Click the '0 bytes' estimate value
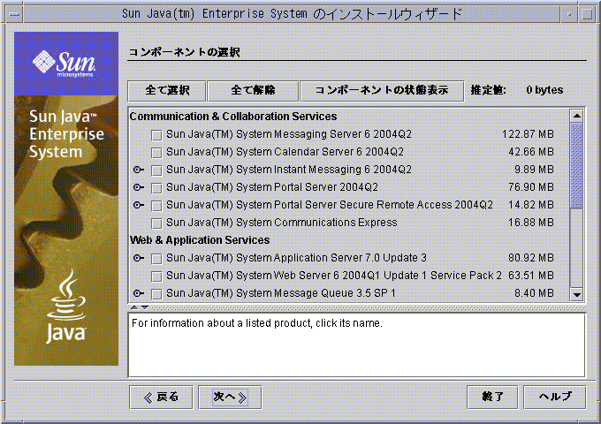 tap(544, 90)
